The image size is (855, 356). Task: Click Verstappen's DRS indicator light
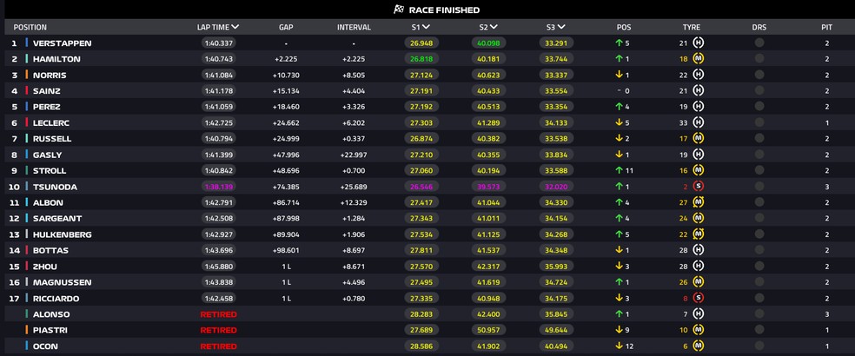tap(759, 43)
